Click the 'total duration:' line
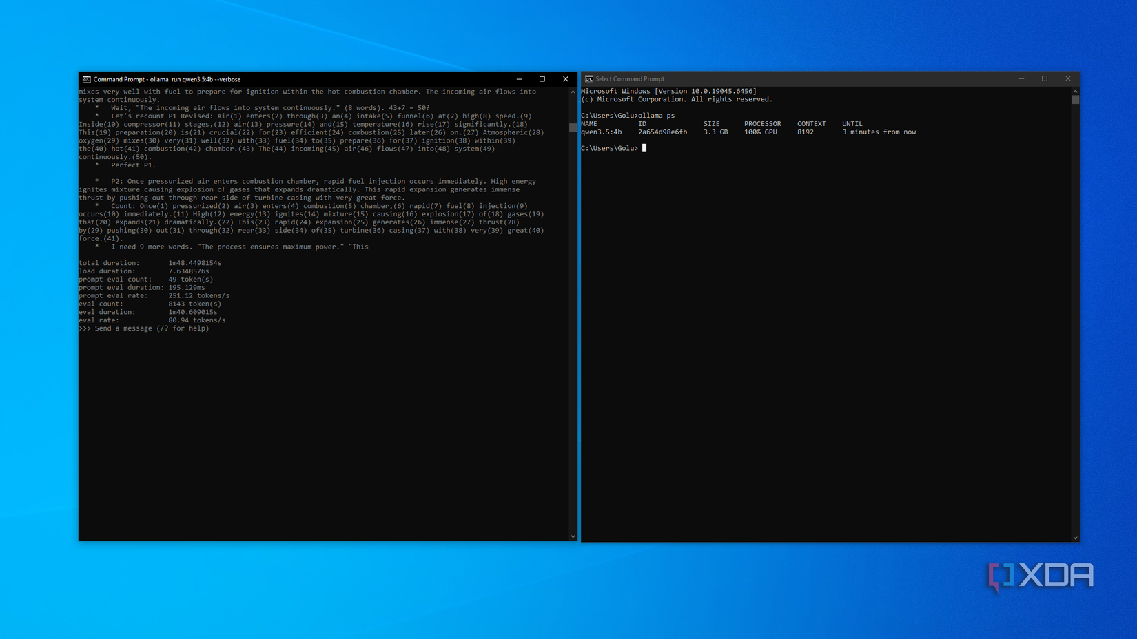 click(150, 263)
